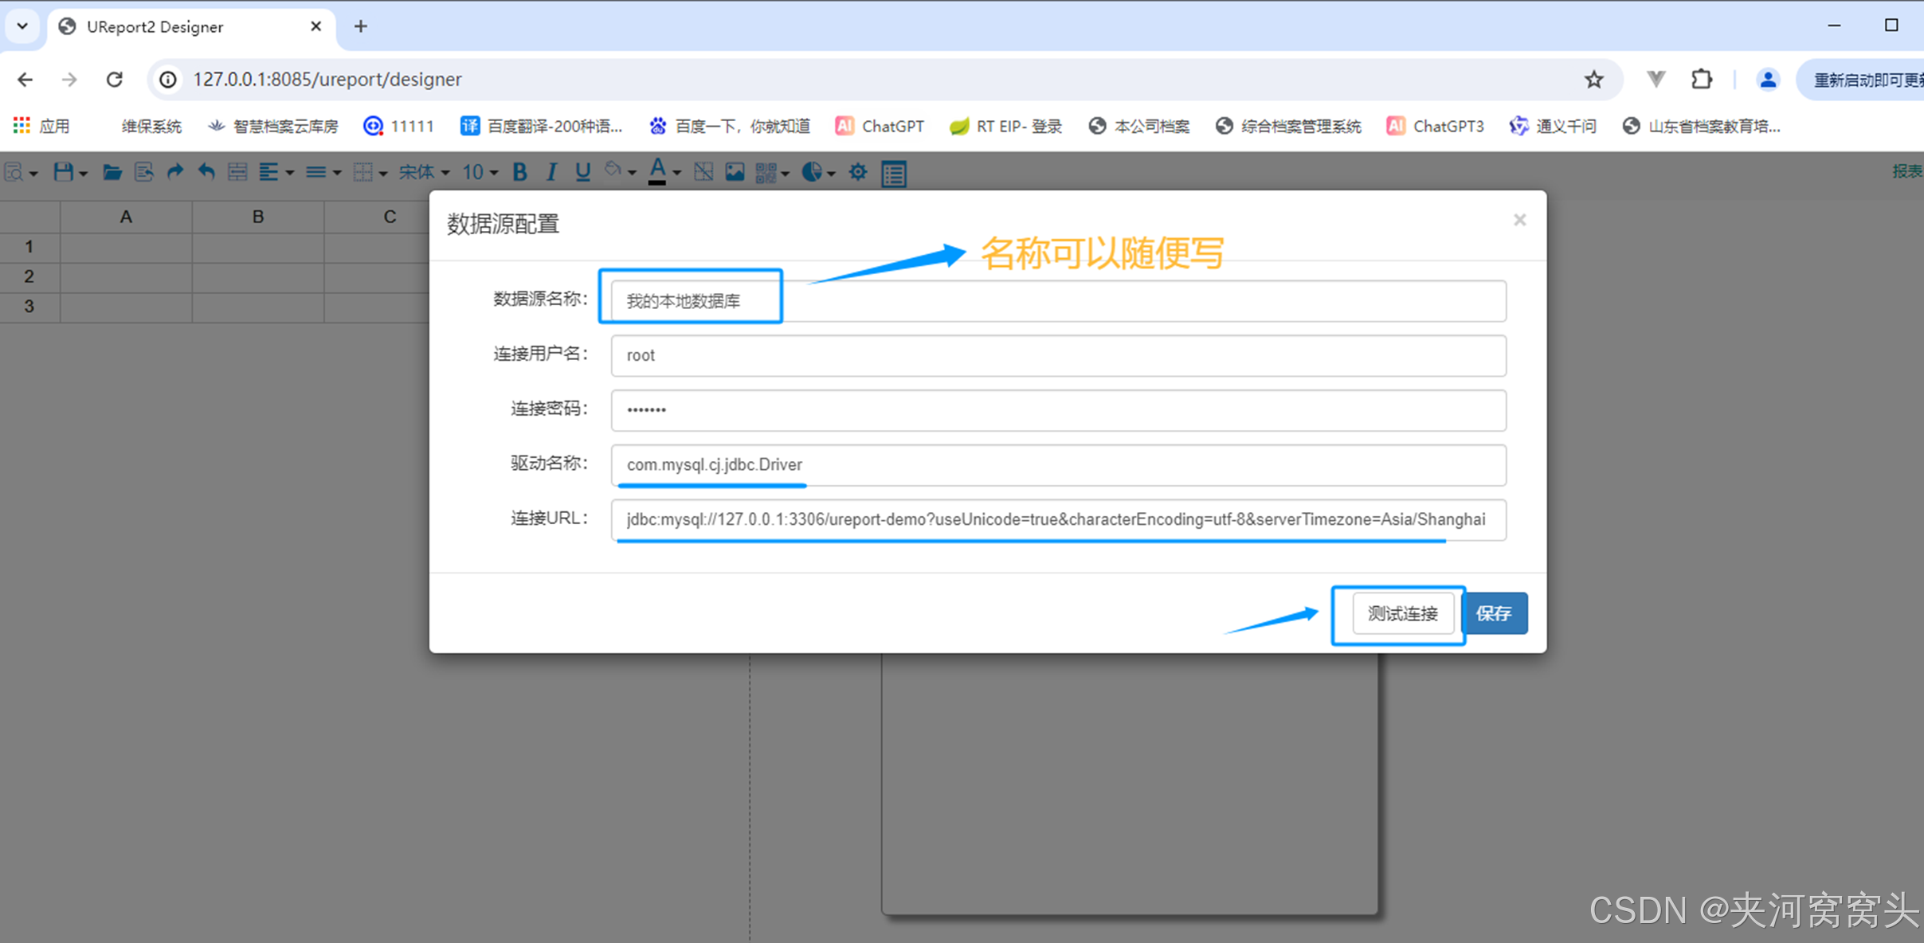Viewport: 1924px width, 943px height.
Task: Switch to the UReport2 Designer browser tab
Action: coord(155,26)
